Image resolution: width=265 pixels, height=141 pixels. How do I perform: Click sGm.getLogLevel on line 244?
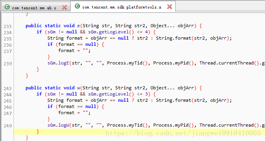108,94
